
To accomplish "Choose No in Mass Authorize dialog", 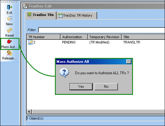I will (106, 87).
